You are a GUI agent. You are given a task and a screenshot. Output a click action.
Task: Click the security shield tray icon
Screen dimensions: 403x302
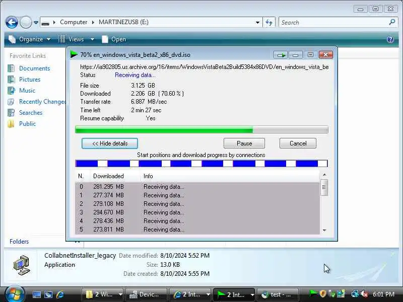[x=323, y=293]
